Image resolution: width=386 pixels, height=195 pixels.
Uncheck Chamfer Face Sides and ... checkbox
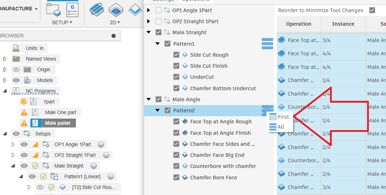click(x=176, y=144)
